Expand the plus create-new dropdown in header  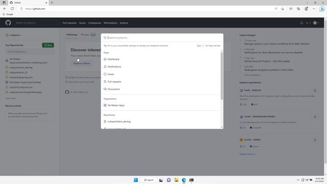pyautogui.click(x=308, y=23)
